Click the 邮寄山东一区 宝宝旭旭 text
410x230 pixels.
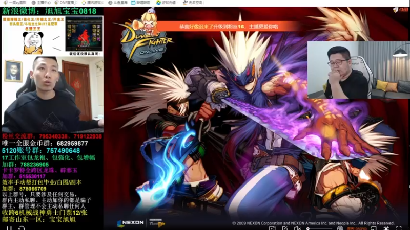coord(39,219)
